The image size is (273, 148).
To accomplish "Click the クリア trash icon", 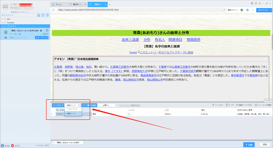I will coord(227,105).
